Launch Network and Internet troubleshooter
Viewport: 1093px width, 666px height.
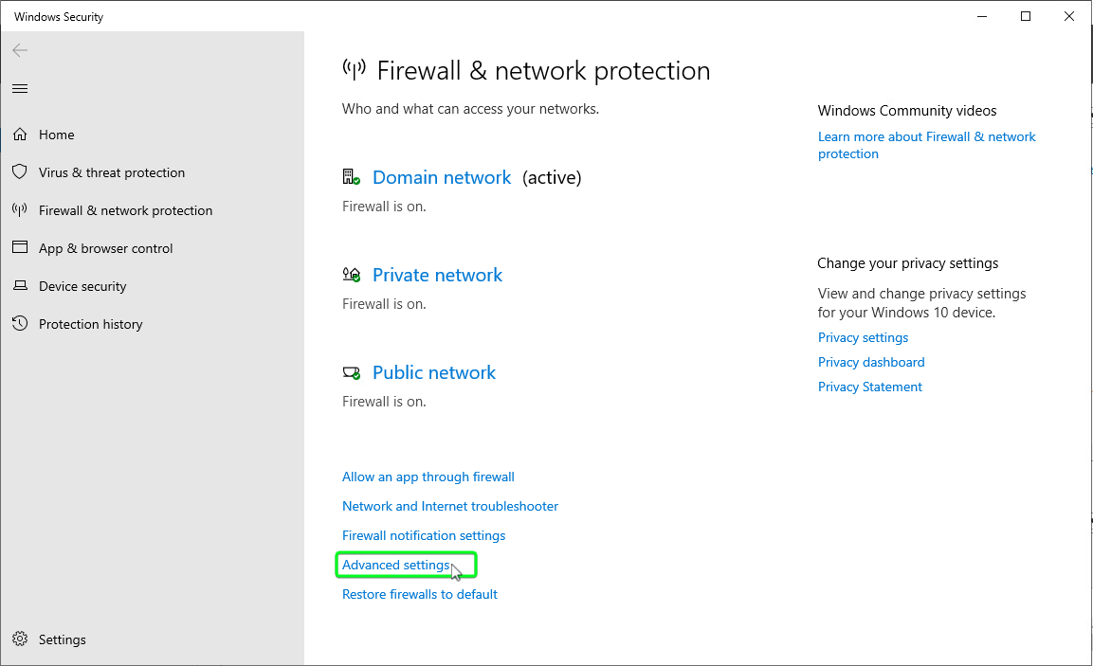coord(450,507)
